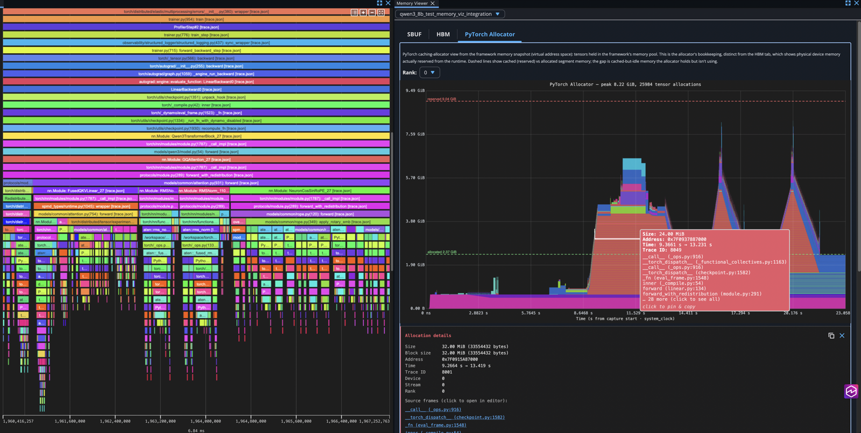This screenshot has width=861, height=433.
Task: Click the Address value 0x7F0915A87000
Action: click(460, 359)
